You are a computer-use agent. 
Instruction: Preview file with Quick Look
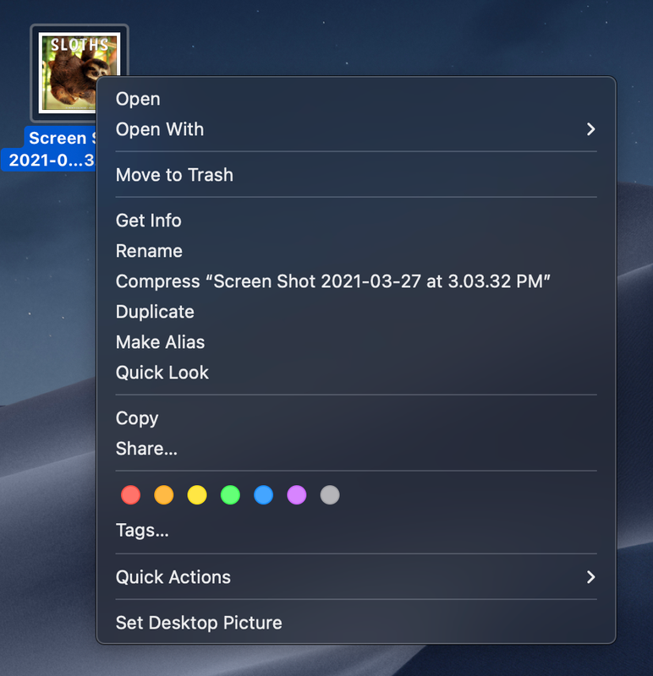pyautogui.click(x=162, y=373)
